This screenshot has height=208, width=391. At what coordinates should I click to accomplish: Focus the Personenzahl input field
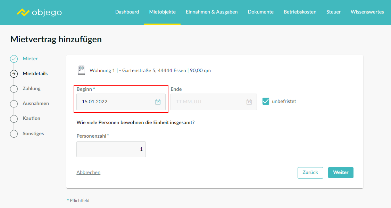coord(111,149)
